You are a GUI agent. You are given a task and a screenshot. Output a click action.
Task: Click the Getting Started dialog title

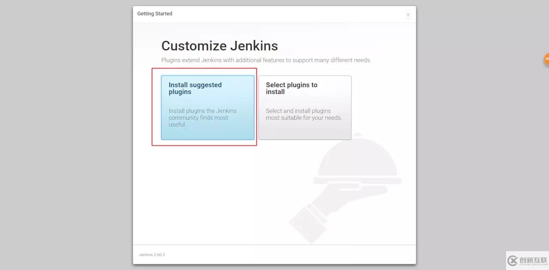pyautogui.click(x=155, y=14)
